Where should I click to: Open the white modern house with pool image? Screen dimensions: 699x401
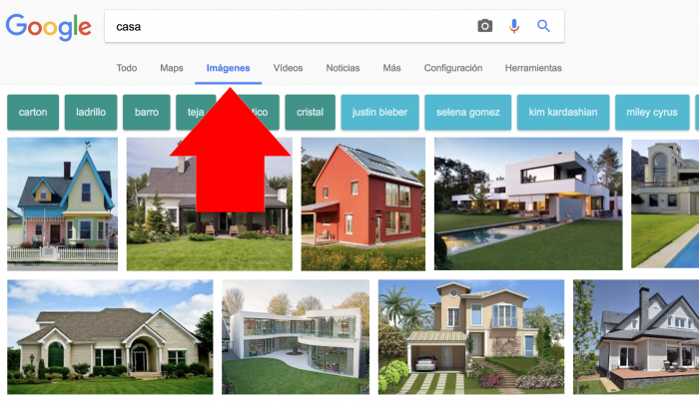[x=528, y=203]
